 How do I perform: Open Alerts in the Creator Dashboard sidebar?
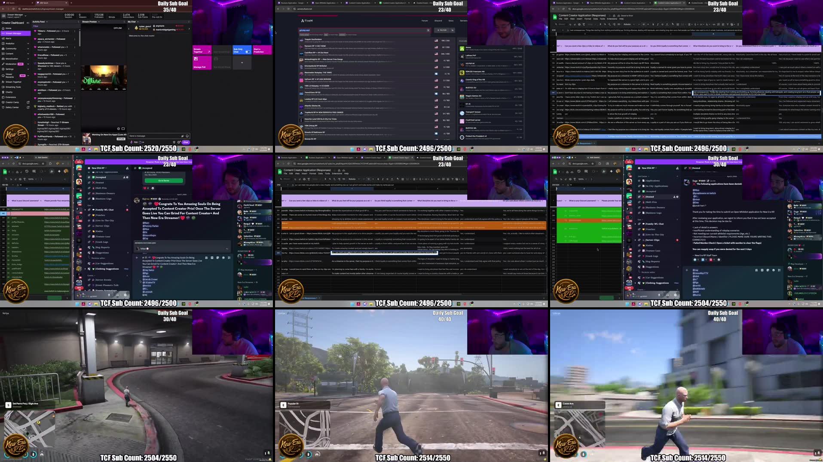[x=8, y=38]
